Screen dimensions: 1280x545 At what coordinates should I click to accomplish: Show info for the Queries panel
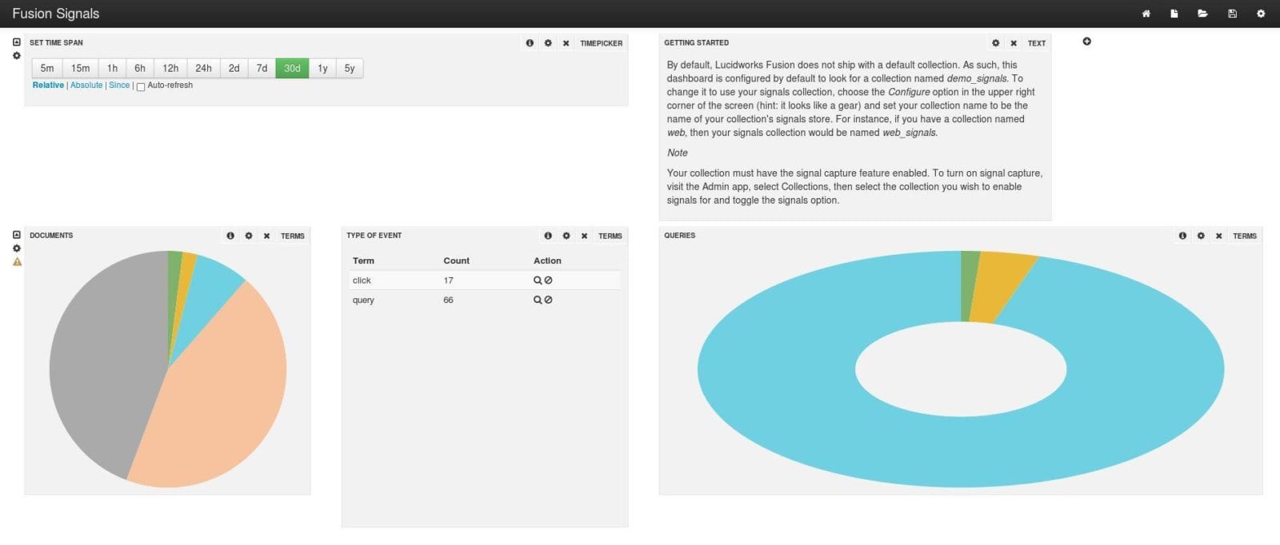(x=1182, y=236)
